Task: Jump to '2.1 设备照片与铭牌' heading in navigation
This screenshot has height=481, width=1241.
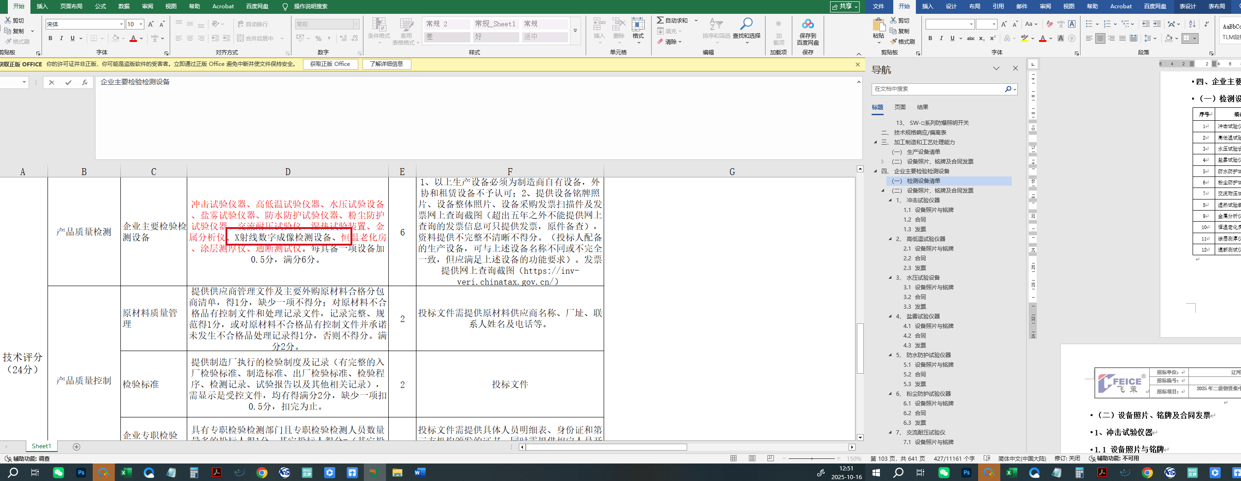Action: click(x=928, y=248)
